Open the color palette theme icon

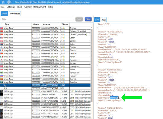[x=9, y=2]
